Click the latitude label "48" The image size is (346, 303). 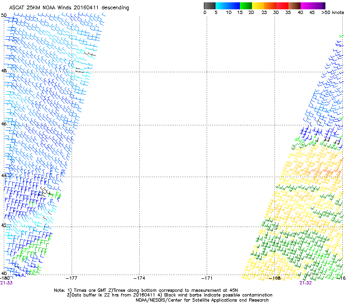pos(4,71)
